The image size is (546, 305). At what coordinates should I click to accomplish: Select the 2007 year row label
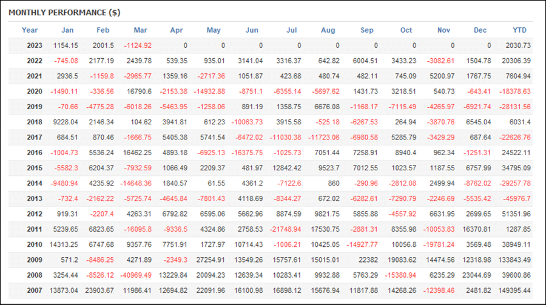tap(35, 290)
